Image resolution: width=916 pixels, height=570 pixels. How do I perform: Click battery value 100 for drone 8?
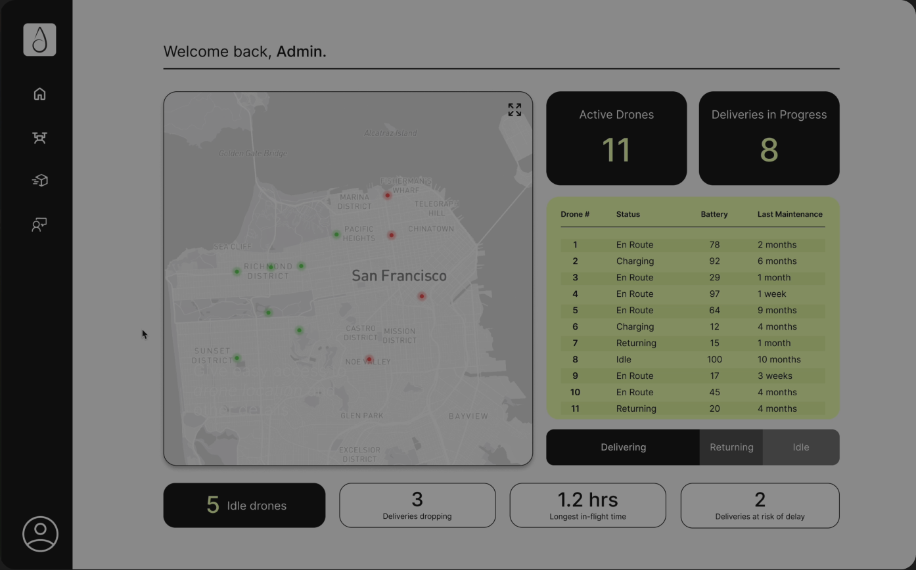[x=714, y=359]
